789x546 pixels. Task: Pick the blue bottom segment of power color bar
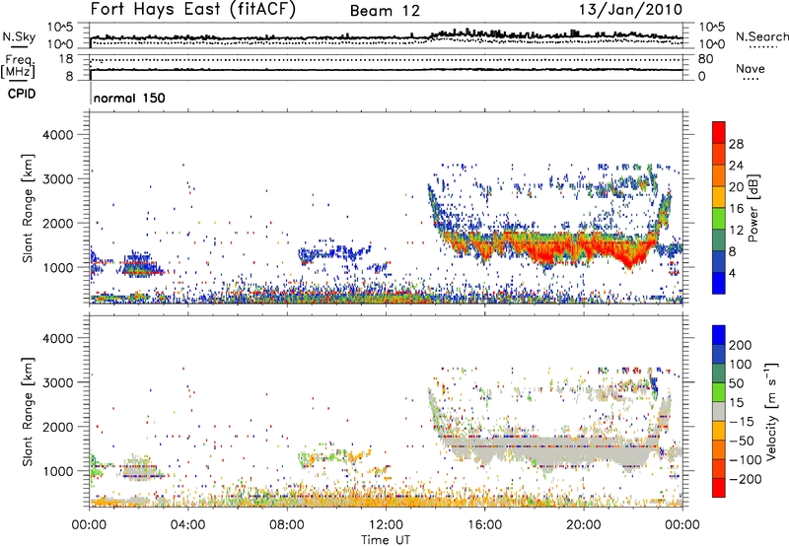click(x=719, y=284)
